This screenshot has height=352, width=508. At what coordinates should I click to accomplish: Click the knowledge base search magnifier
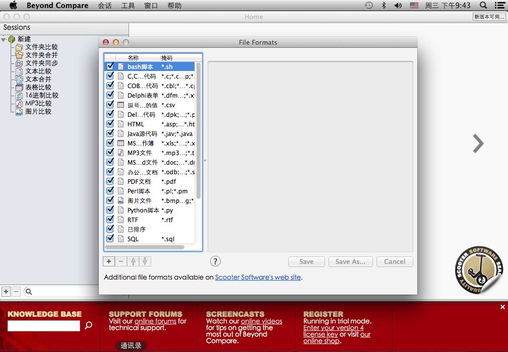pos(88,325)
